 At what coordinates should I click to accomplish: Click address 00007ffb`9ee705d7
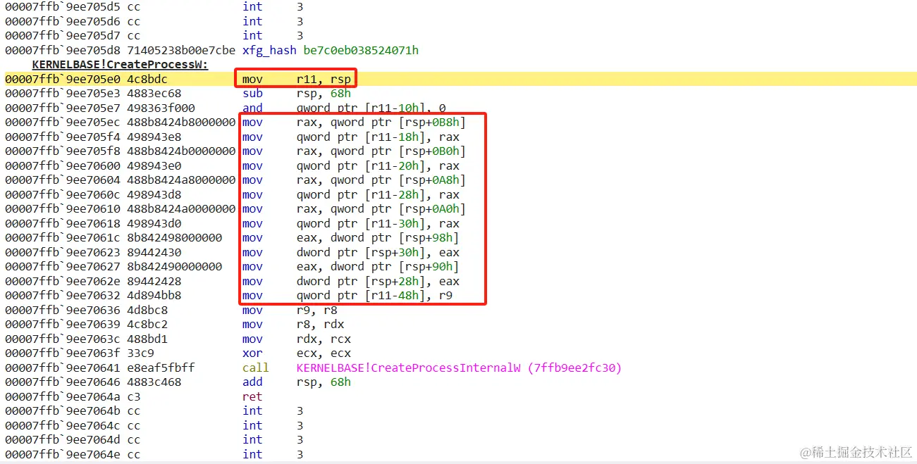[x=63, y=36]
